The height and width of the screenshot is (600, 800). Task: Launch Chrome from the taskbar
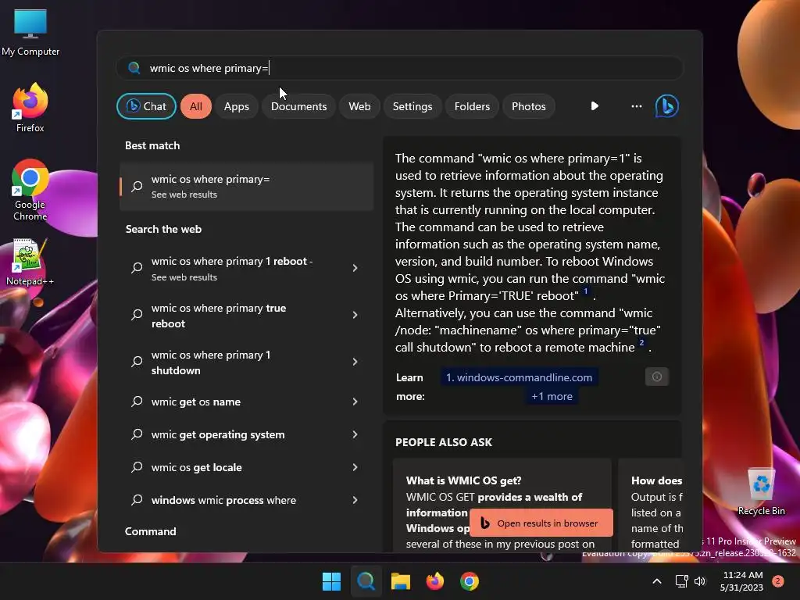pos(470,581)
